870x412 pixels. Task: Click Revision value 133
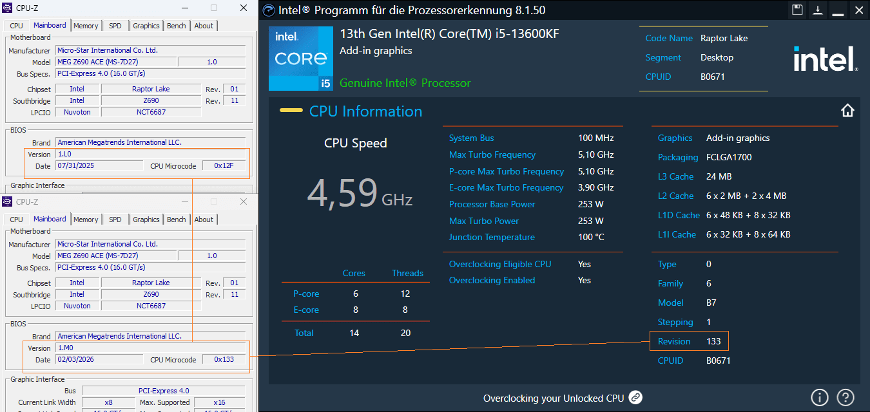click(x=713, y=341)
